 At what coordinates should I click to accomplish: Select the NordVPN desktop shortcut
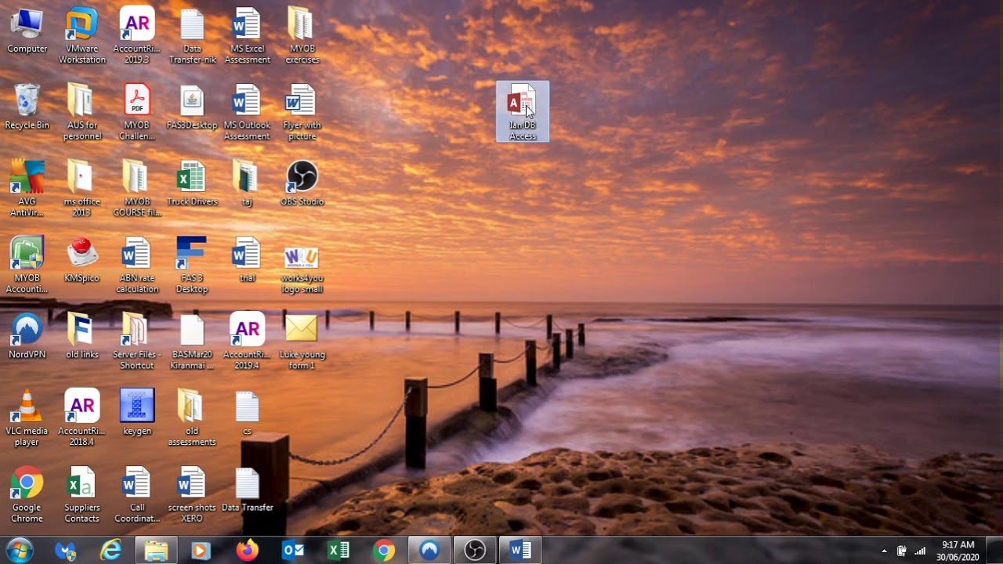click(x=27, y=337)
